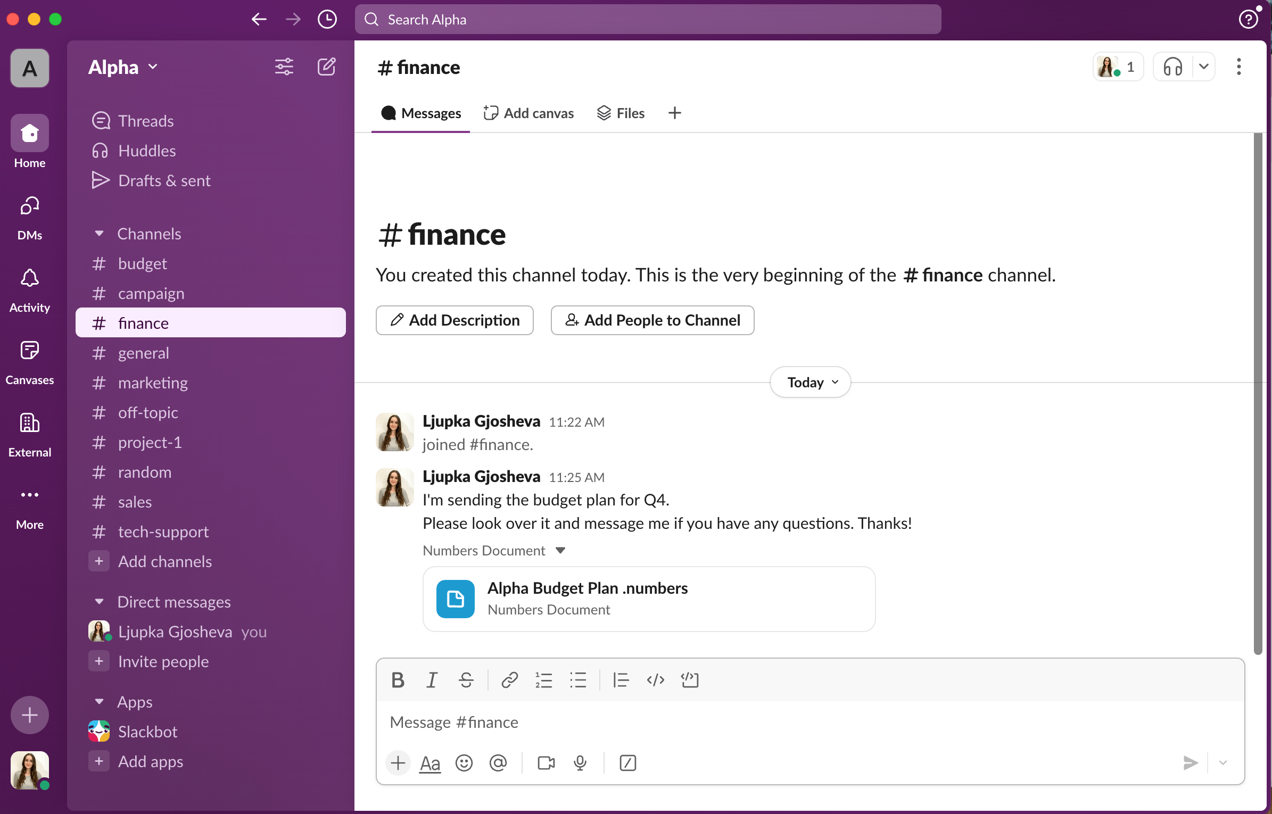Image resolution: width=1272 pixels, height=814 pixels.
Task: Open the History clock icon
Action: pyautogui.click(x=327, y=20)
